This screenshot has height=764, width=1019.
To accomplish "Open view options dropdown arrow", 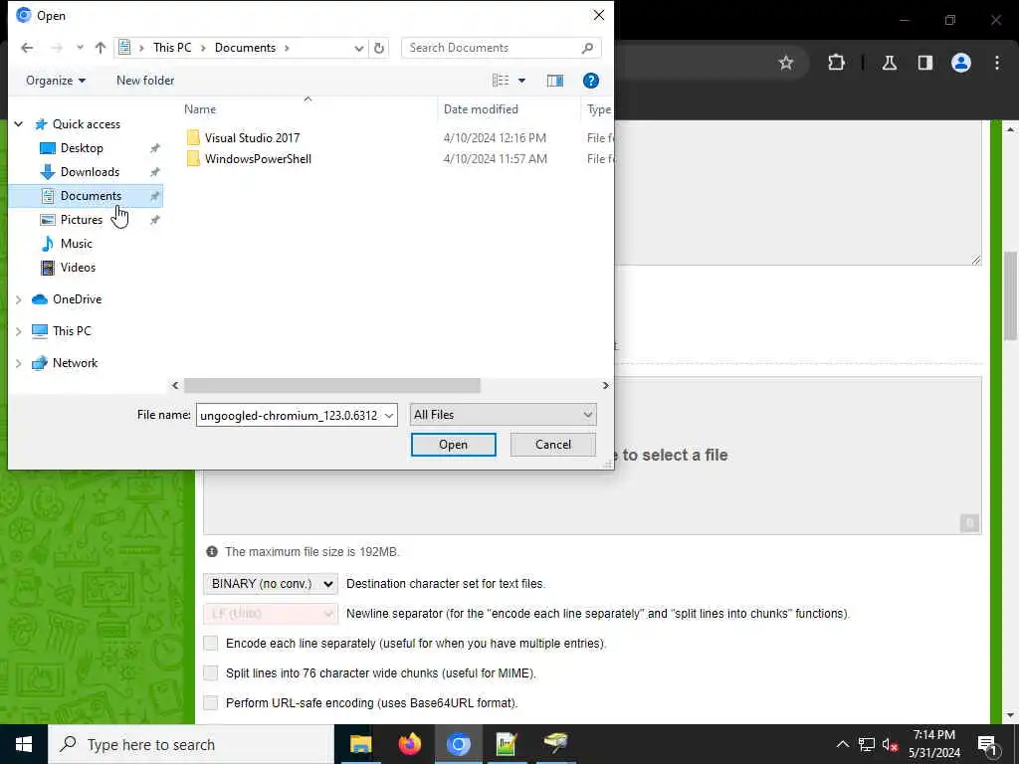I will pos(521,81).
